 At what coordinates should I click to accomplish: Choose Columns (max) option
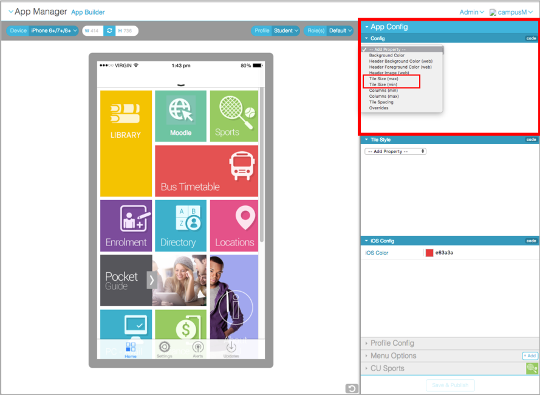(384, 96)
